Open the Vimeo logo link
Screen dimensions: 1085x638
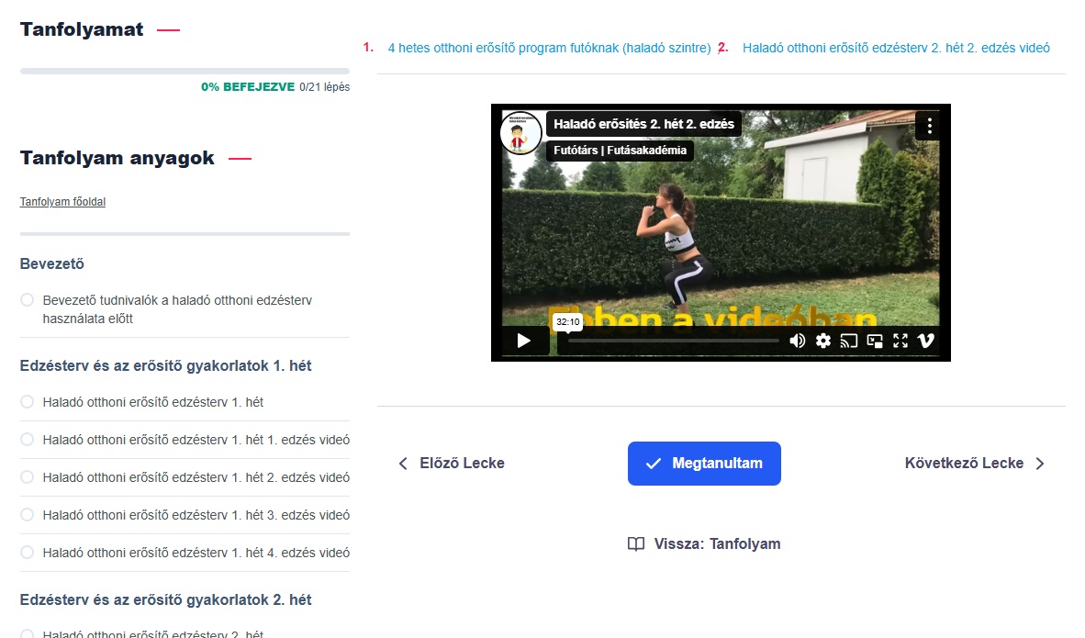[x=926, y=341]
